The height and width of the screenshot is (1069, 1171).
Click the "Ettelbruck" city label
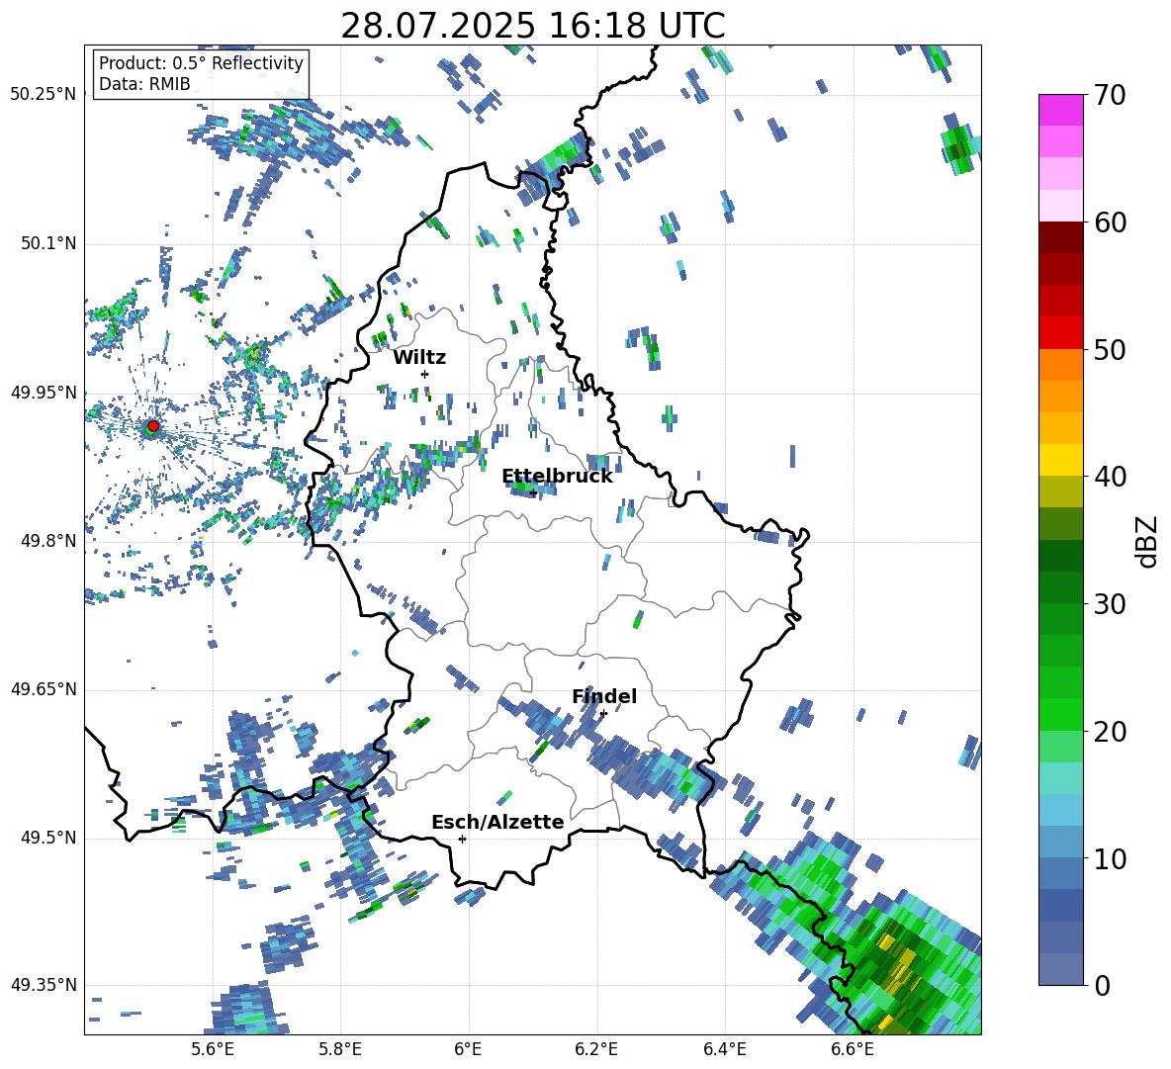point(557,477)
